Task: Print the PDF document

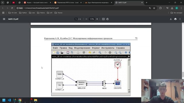Action: click(x=175, y=19)
